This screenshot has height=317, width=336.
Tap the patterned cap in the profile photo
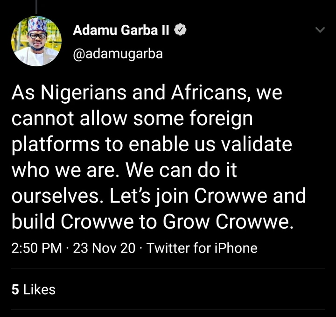pos(37,25)
